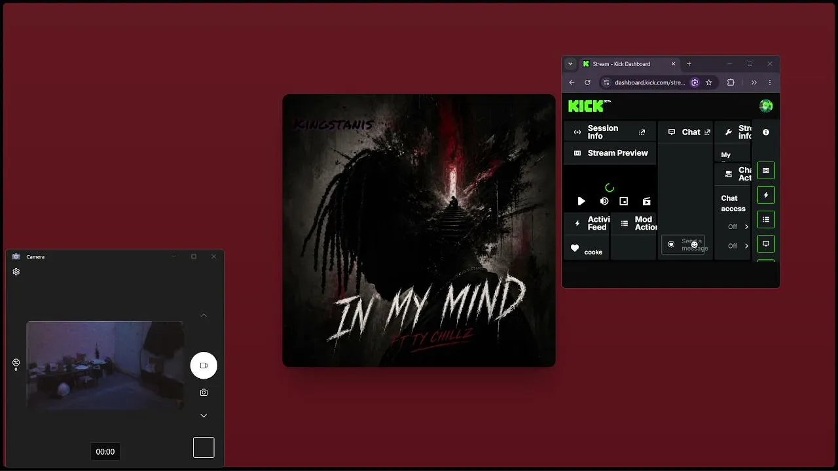The height and width of the screenshot is (471, 838).
Task: Pop out the Chat panel
Action: coord(707,132)
